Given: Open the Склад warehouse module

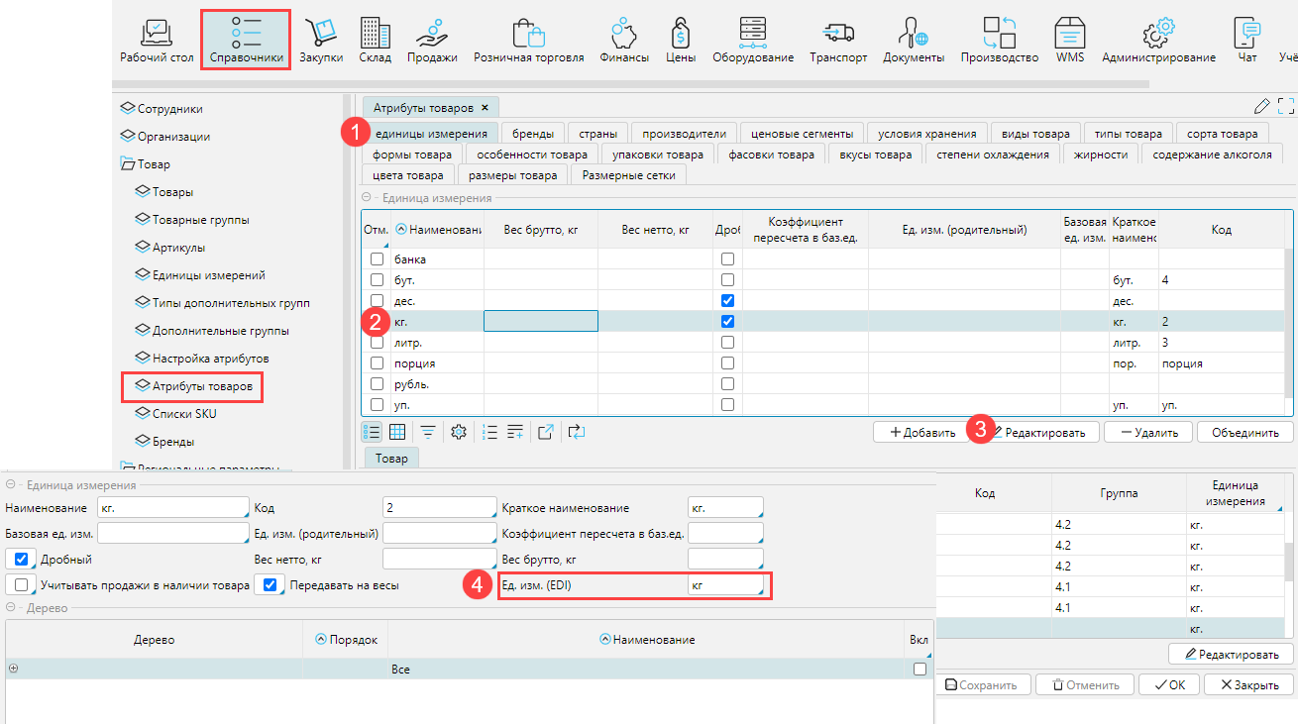Looking at the screenshot, I should [x=375, y=40].
